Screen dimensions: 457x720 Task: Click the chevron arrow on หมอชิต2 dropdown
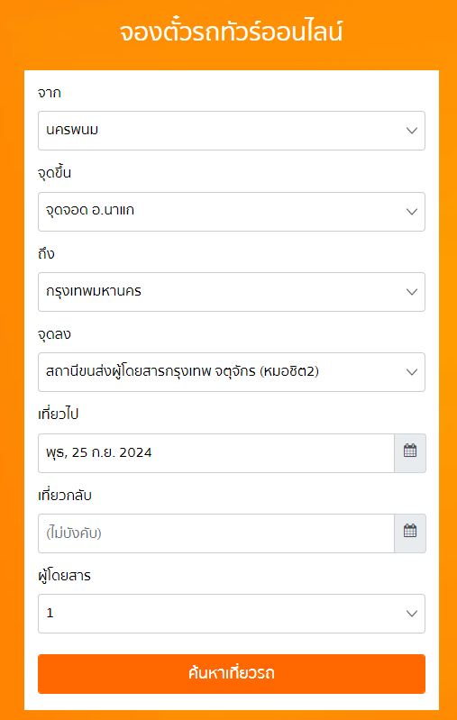412,372
